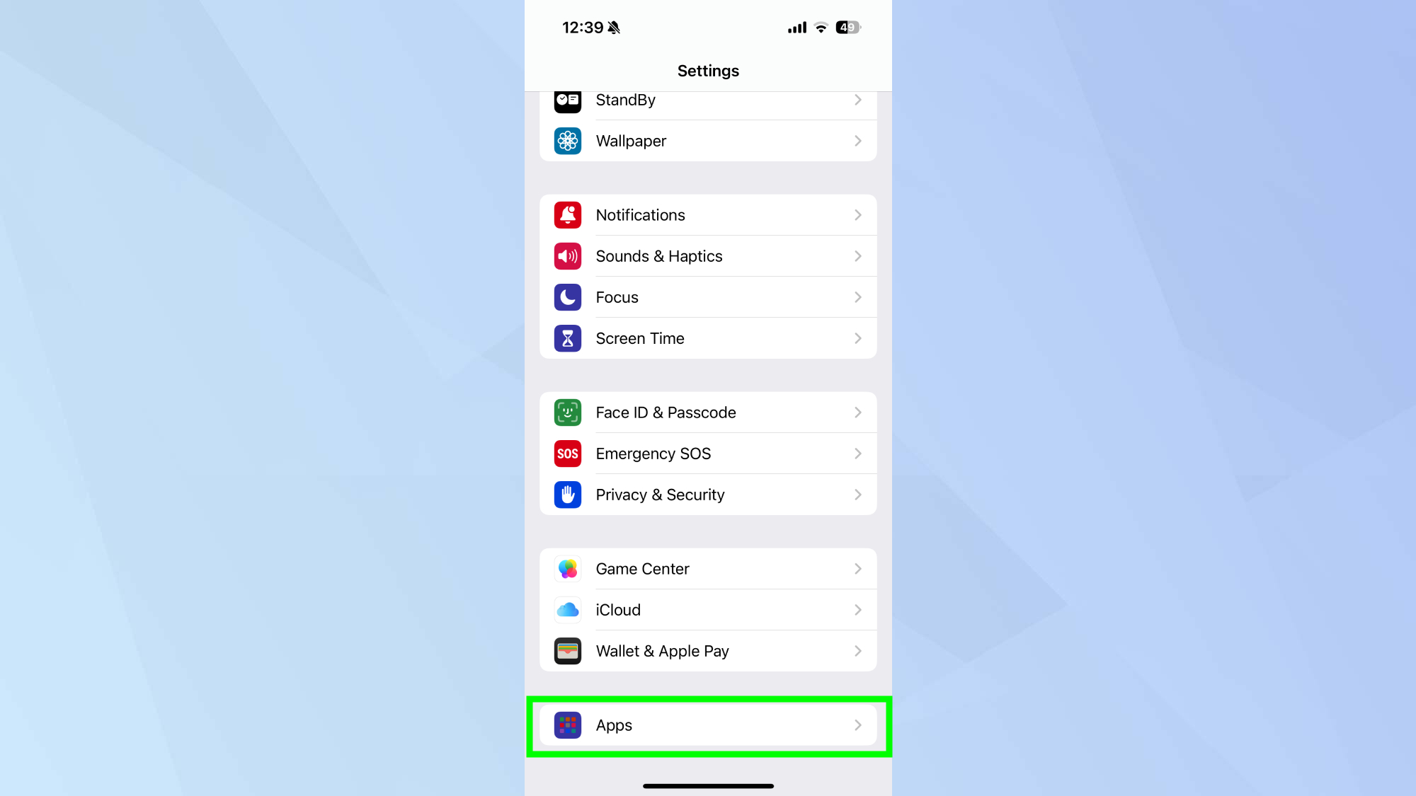
Task: Expand Game Center settings
Action: [708, 569]
